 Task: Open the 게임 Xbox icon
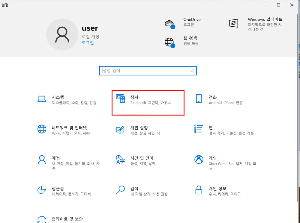(x=199, y=160)
